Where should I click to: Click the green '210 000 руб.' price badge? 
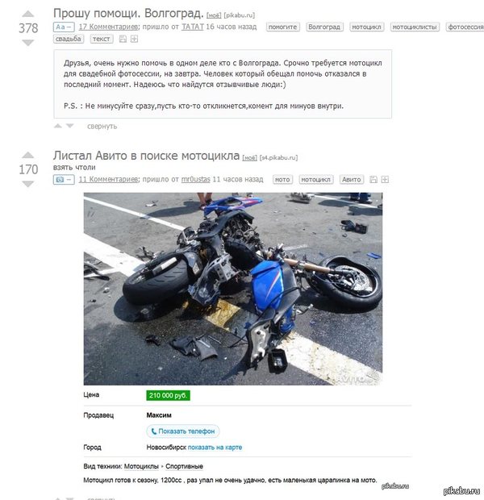pos(168,395)
